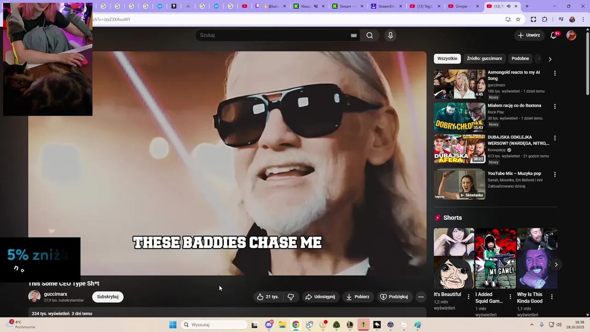This screenshot has height=332, width=590.
Task: Click the Podziękuj thanks button
Action: coord(394,297)
